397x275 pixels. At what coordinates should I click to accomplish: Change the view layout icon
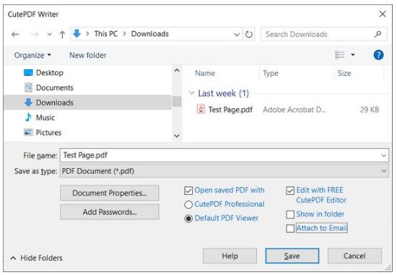pyautogui.click(x=340, y=55)
